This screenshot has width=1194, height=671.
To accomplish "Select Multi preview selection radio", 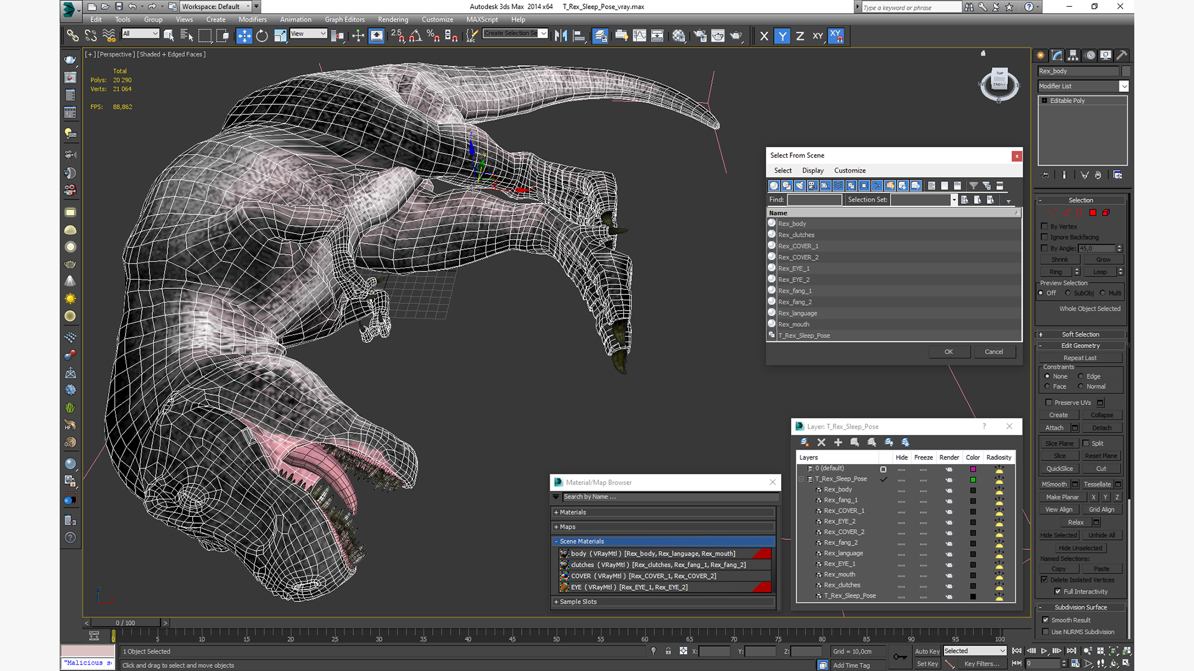I will [x=1103, y=293].
